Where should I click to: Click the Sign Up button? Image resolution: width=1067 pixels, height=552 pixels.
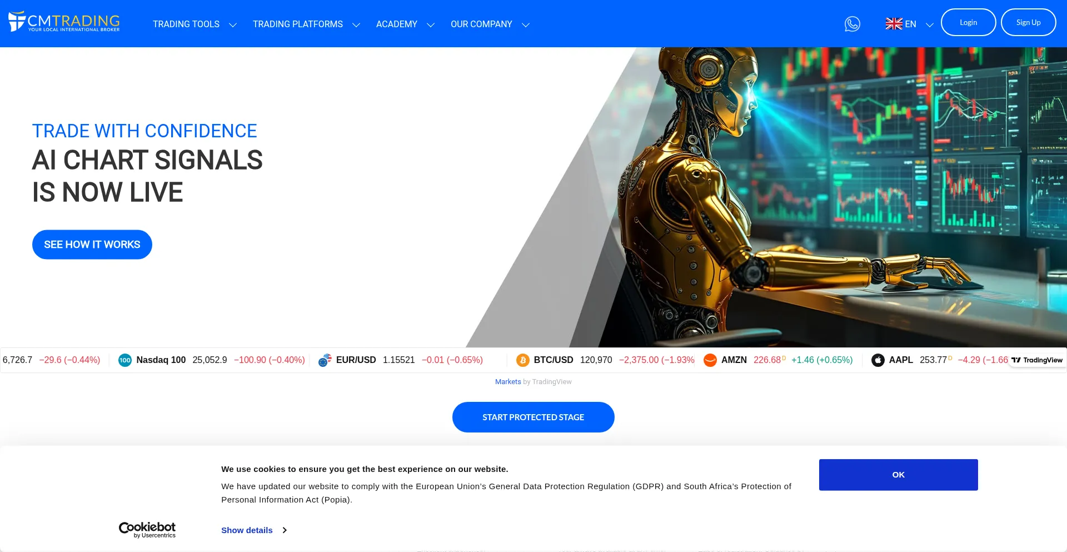pos(1028,22)
